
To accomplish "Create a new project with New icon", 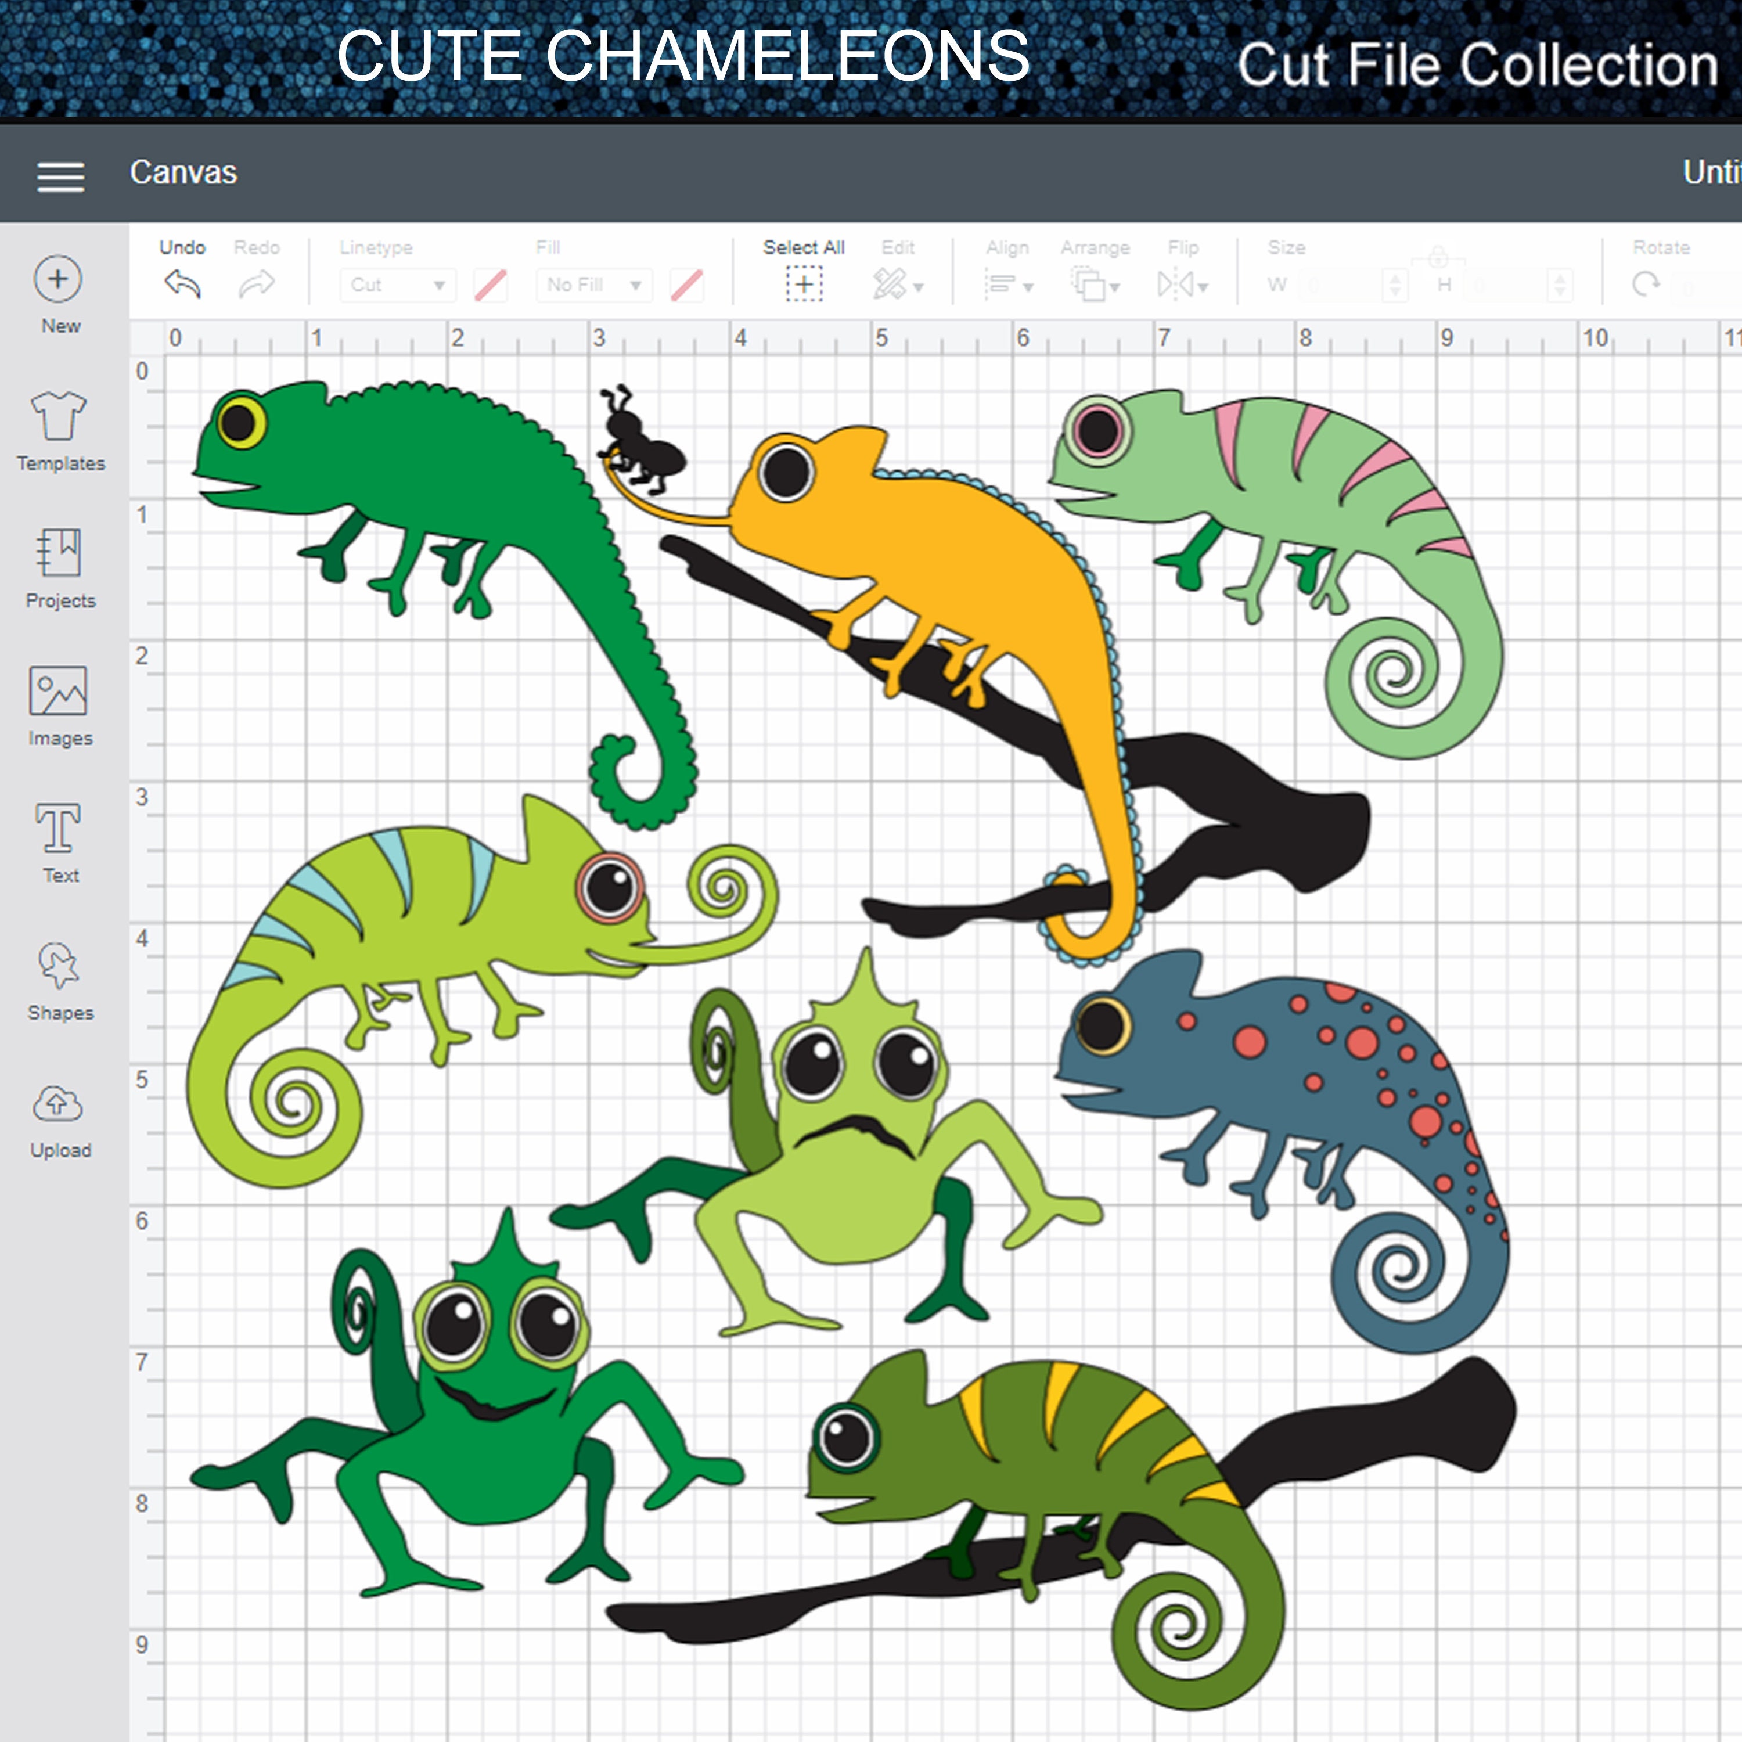I will point(57,279).
